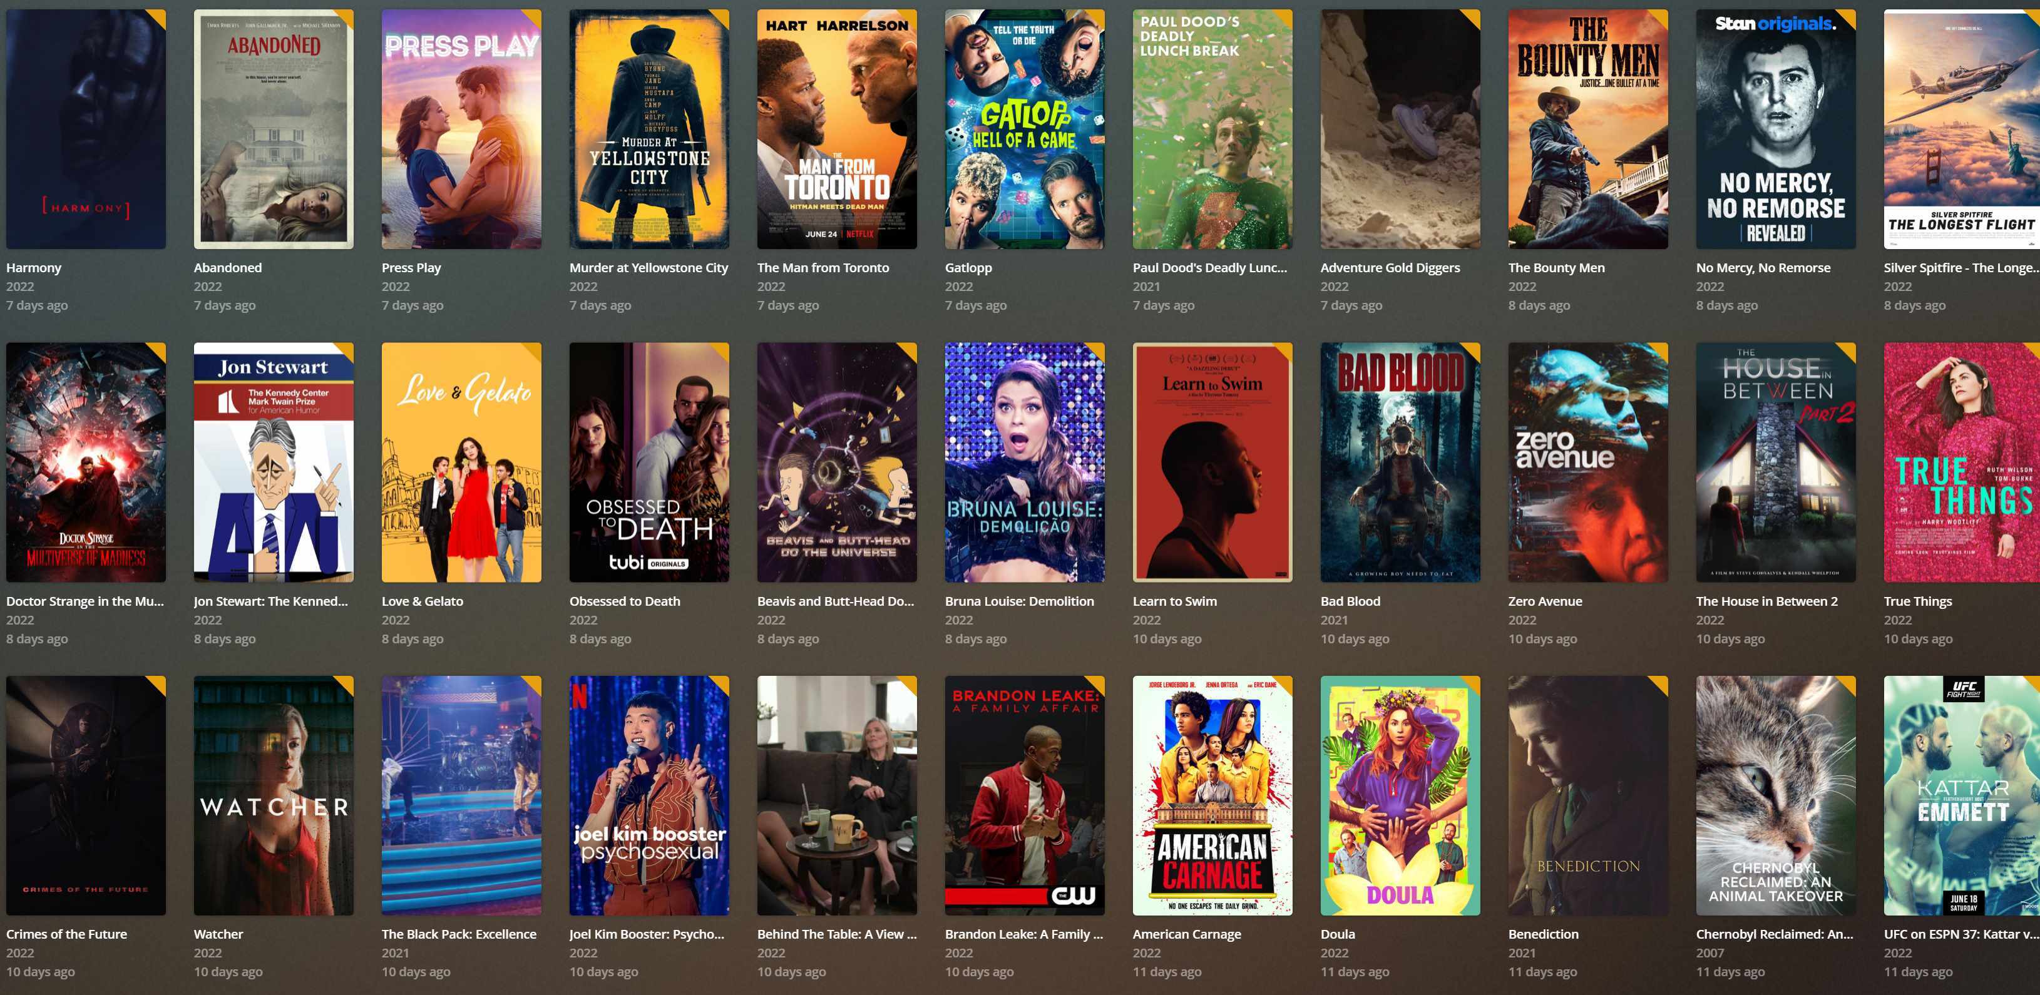
Task: Click the Gatlopp title link
Action: click(x=968, y=268)
